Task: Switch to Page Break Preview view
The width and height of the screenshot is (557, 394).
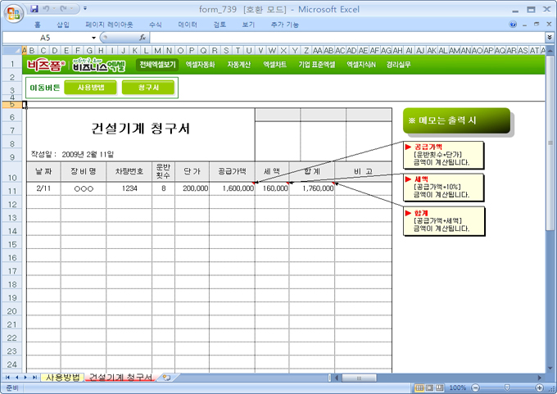Action: click(440, 387)
